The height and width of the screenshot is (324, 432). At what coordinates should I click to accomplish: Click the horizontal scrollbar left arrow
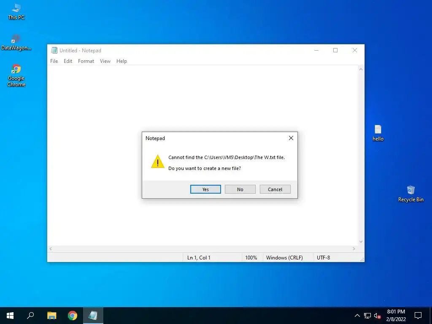point(51,248)
